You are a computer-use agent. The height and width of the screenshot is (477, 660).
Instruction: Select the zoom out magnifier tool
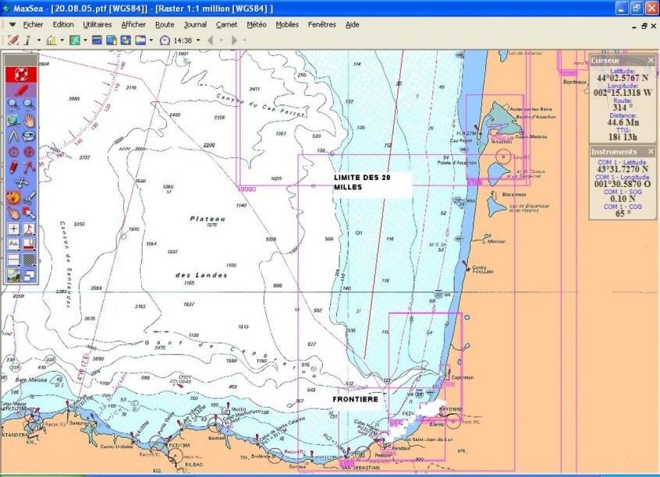pyautogui.click(x=28, y=104)
